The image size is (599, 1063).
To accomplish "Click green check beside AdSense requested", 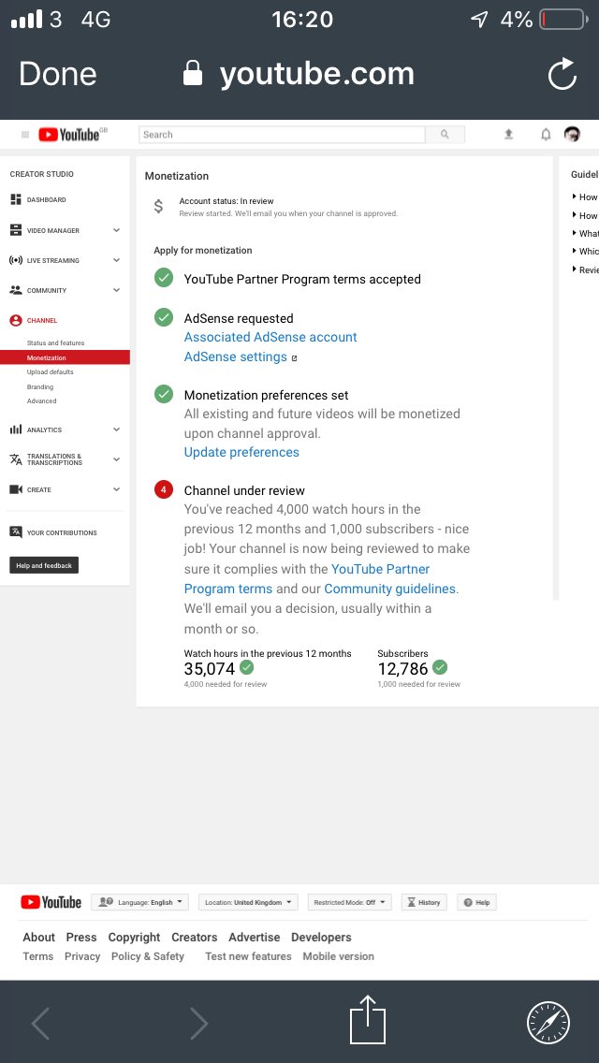I will (x=164, y=317).
